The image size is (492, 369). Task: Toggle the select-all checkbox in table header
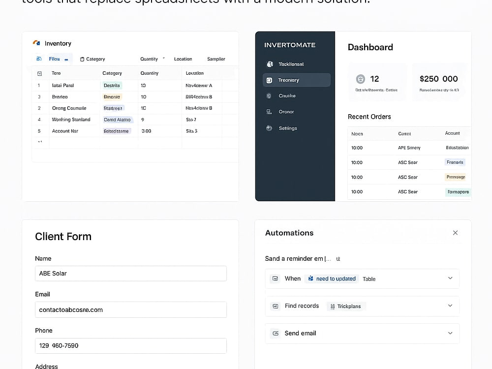click(39, 73)
